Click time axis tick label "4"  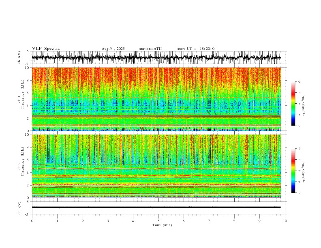[x=133, y=221]
